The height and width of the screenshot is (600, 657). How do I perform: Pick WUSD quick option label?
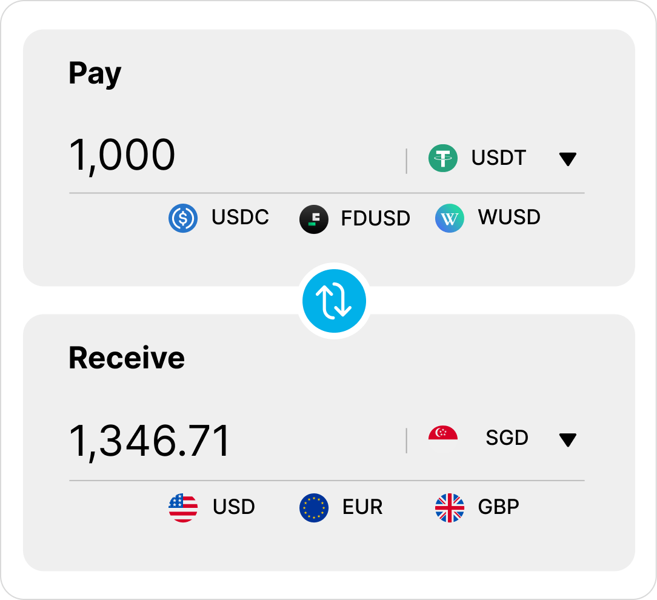tap(509, 218)
